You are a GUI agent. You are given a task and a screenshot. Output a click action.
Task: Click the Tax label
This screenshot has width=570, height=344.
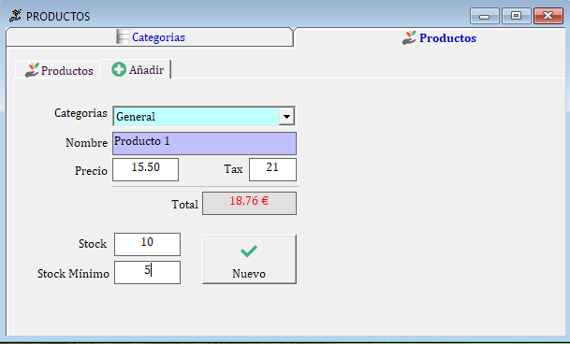(233, 169)
